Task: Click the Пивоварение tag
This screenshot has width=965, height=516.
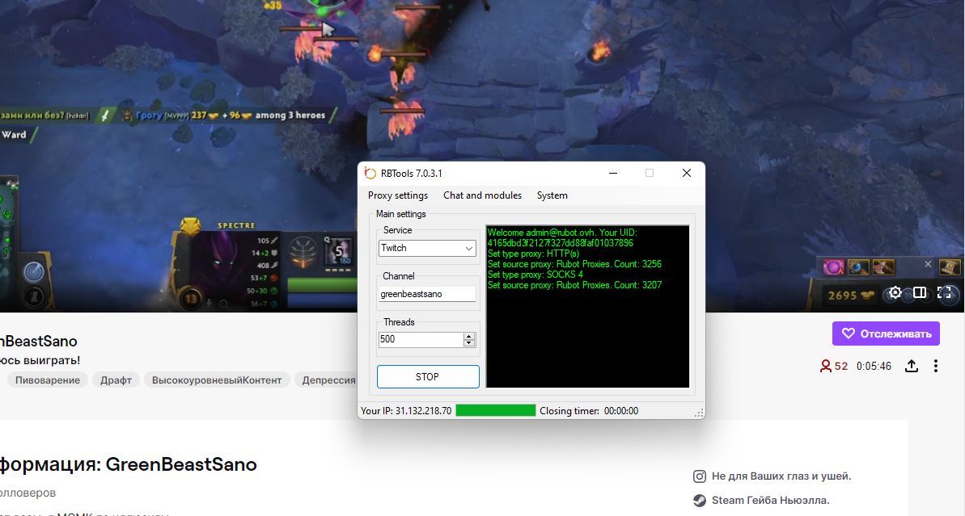Action: [49, 380]
